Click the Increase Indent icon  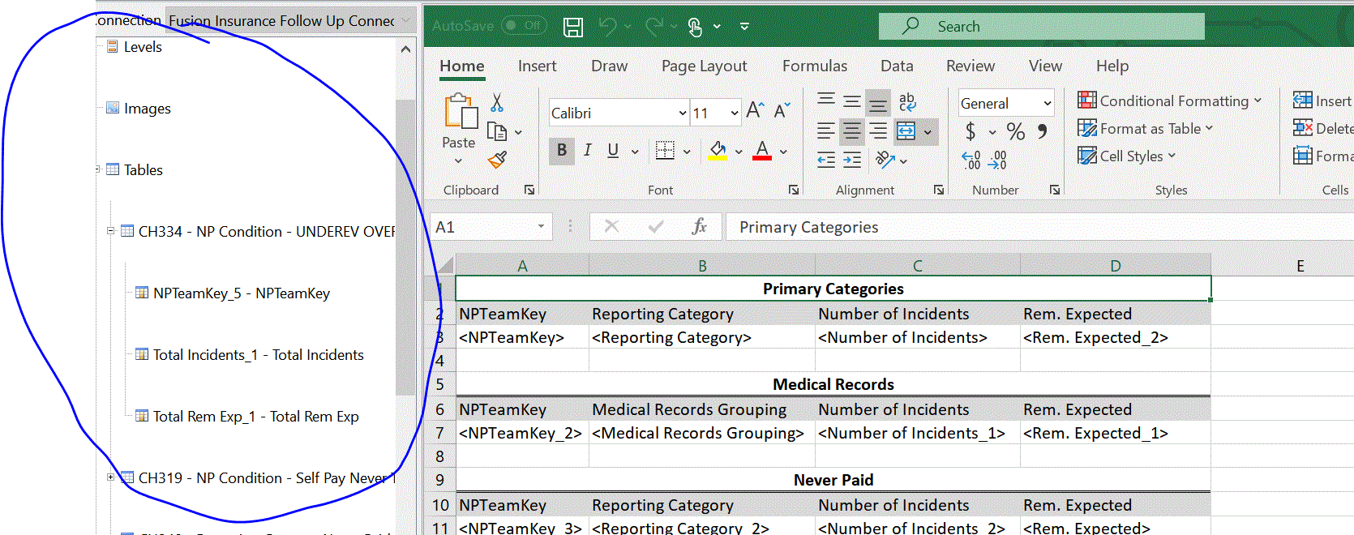point(852,160)
